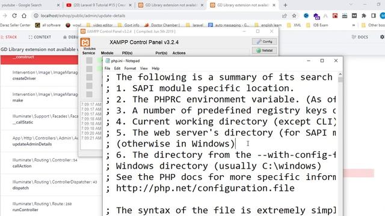Screen dimensions: 385x216
Task: Close the Laravel 9 Tutorial tab
Action: click(130, 5)
